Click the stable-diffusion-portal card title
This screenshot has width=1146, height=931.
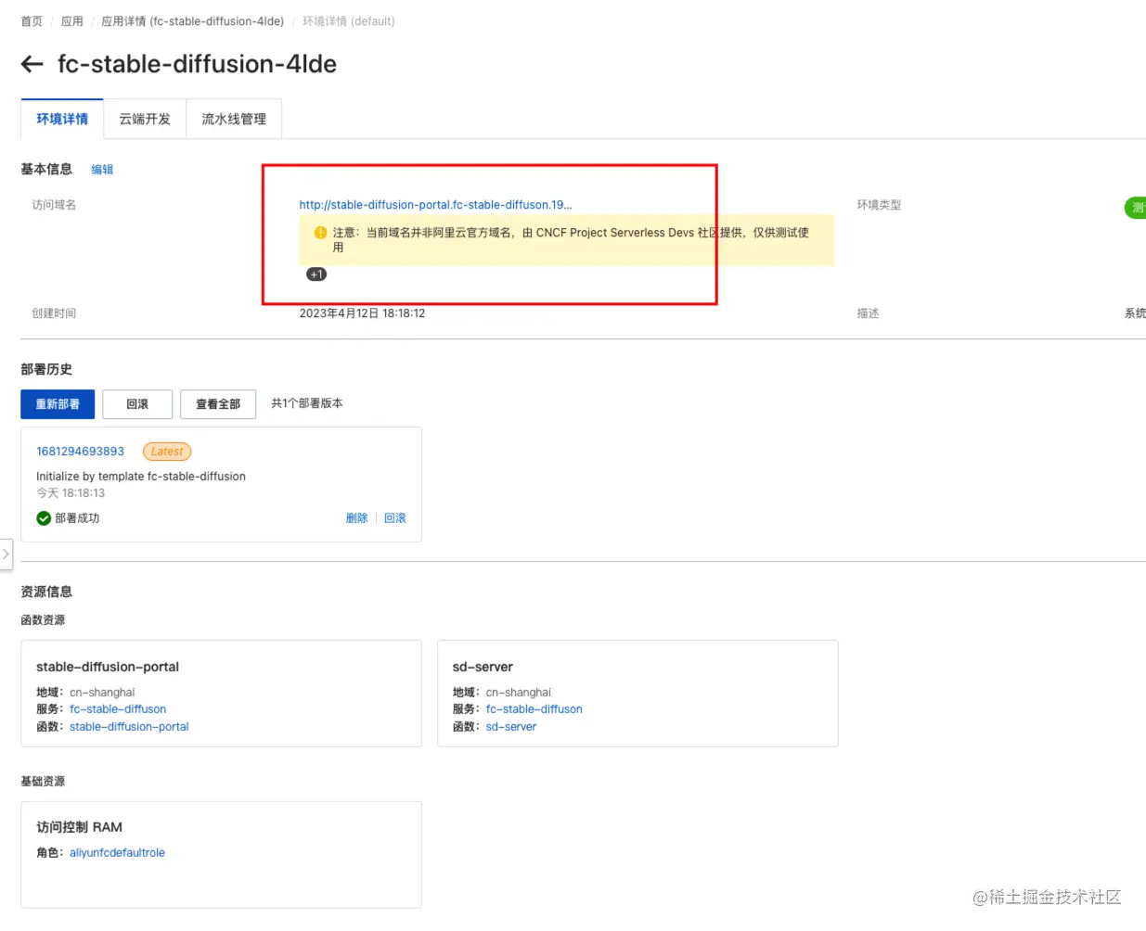108,667
